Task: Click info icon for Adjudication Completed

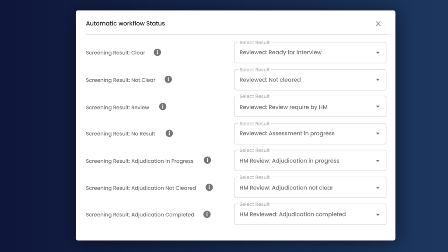Action: 207,214
